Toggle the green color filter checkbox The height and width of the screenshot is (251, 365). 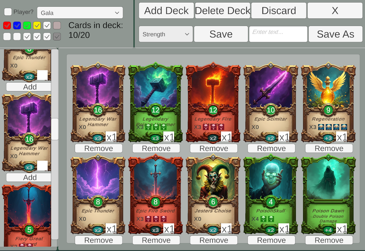click(27, 25)
